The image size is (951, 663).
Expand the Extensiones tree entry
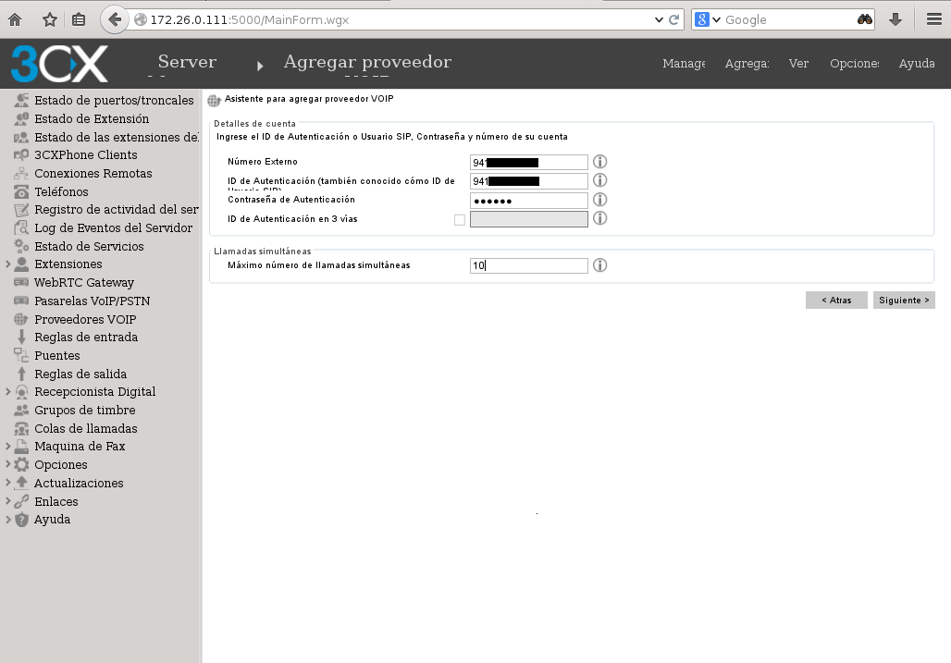pos(7,264)
